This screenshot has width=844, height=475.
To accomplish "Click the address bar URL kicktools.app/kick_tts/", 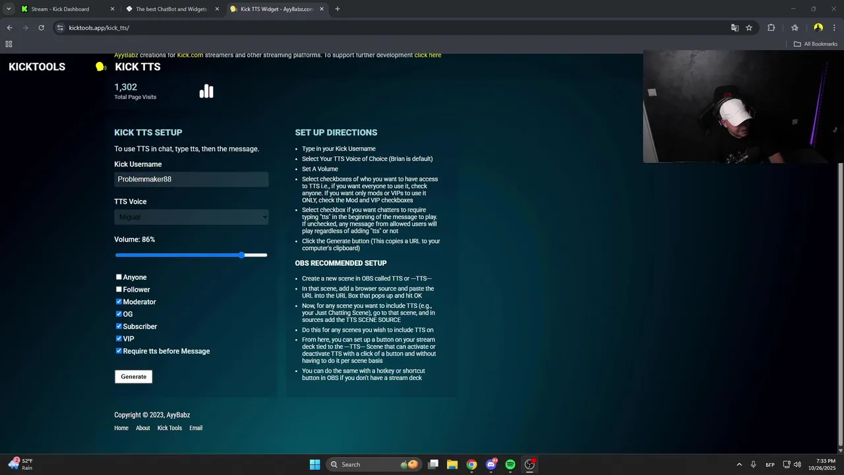I will coord(99,28).
